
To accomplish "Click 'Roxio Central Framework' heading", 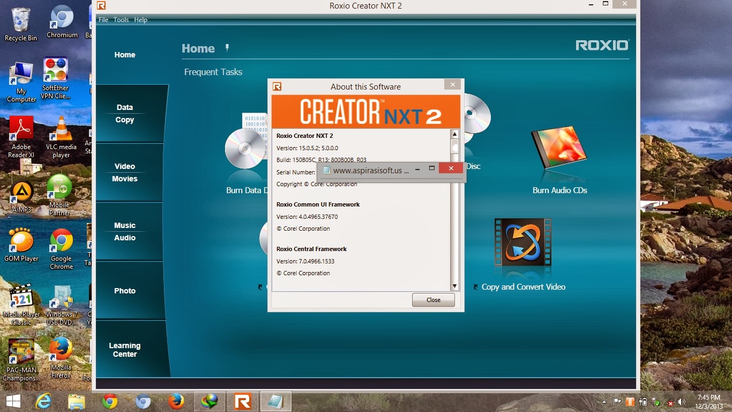I will pos(311,249).
